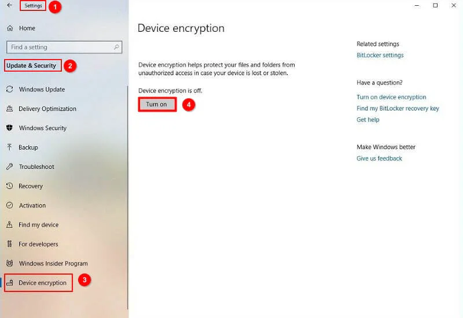Click Give us feedback link
The width and height of the screenshot is (463, 318).
379,158
